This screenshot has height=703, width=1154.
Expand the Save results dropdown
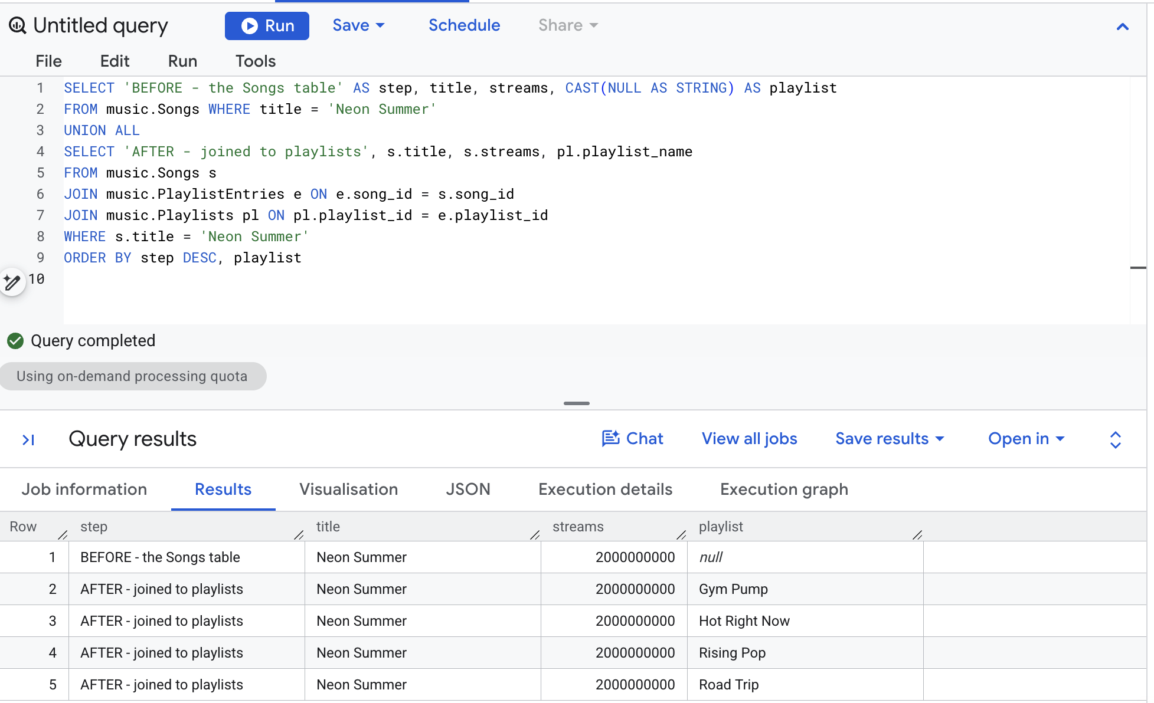coord(890,439)
